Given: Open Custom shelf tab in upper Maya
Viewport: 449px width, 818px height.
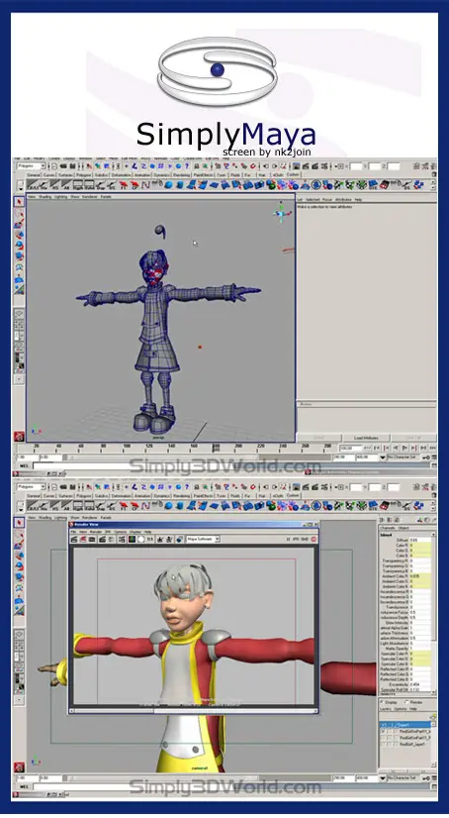Looking at the screenshot, I should [293, 174].
